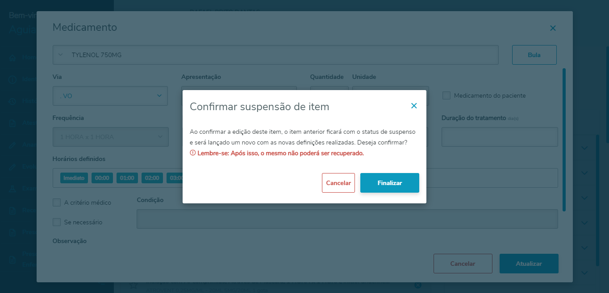This screenshot has height=293, width=609.
Task: Check the Medicamento do paciente box
Action: click(446, 95)
